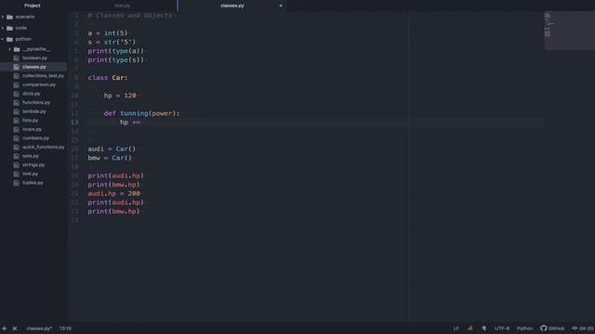
Task: Click the loops.py file icon
Action: click(x=17, y=129)
